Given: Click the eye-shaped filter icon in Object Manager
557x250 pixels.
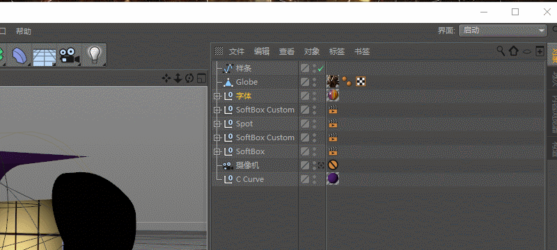Looking at the screenshot, I should [x=527, y=51].
